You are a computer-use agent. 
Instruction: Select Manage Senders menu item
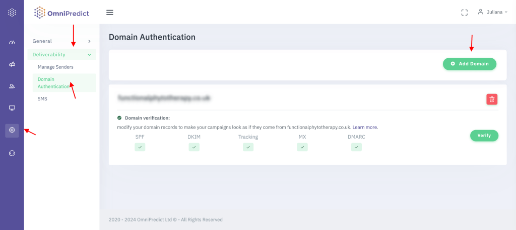click(55, 67)
